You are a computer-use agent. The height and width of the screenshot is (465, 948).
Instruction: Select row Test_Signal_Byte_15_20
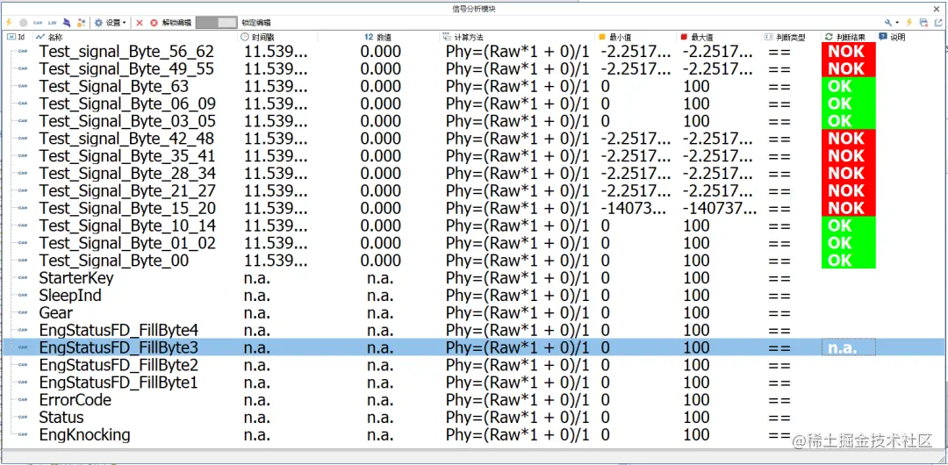pyautogui.click(x=473, y=209)
